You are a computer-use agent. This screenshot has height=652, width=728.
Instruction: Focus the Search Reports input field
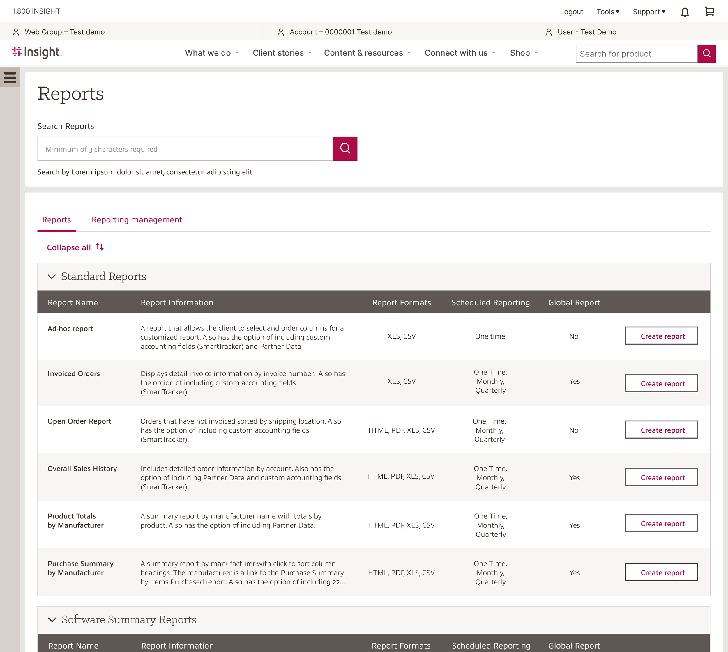pos(185,149)
